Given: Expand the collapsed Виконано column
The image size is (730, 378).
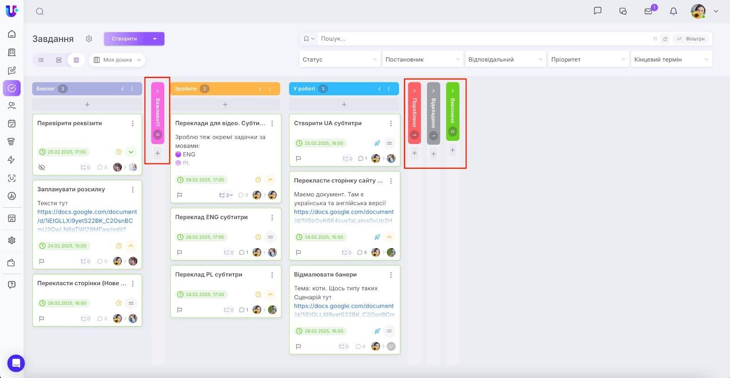Looking at the screenshot, I should click(x=453, y=91).
